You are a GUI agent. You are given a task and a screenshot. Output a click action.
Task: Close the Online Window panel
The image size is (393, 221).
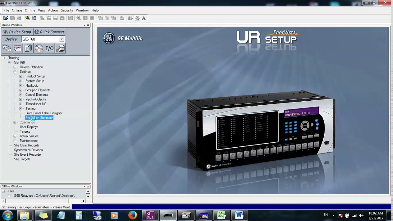tap(88, 25)
